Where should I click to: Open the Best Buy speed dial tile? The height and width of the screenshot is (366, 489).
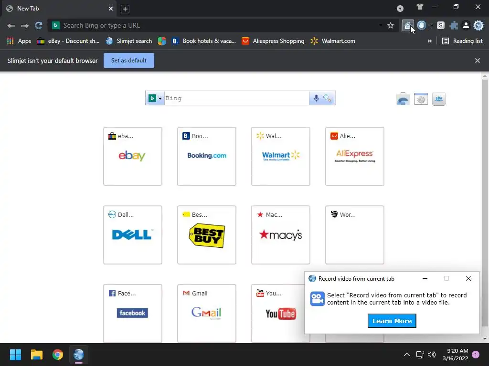(206, 235)
